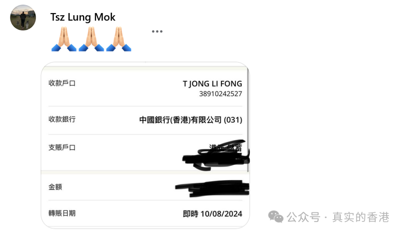Click the middle praying hands emoji
The height and width of the screenshot is (233, 402).
click(x=91, y=39)
